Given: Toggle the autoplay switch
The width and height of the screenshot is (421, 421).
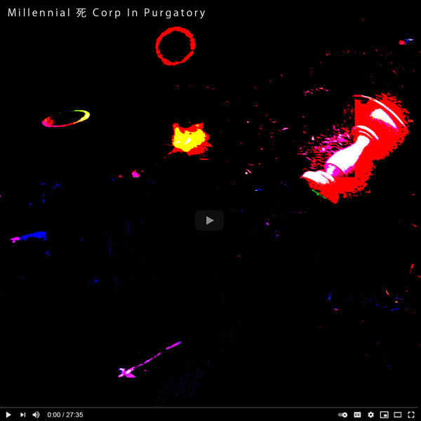Looking at the screenshot, I should point(343,415).
